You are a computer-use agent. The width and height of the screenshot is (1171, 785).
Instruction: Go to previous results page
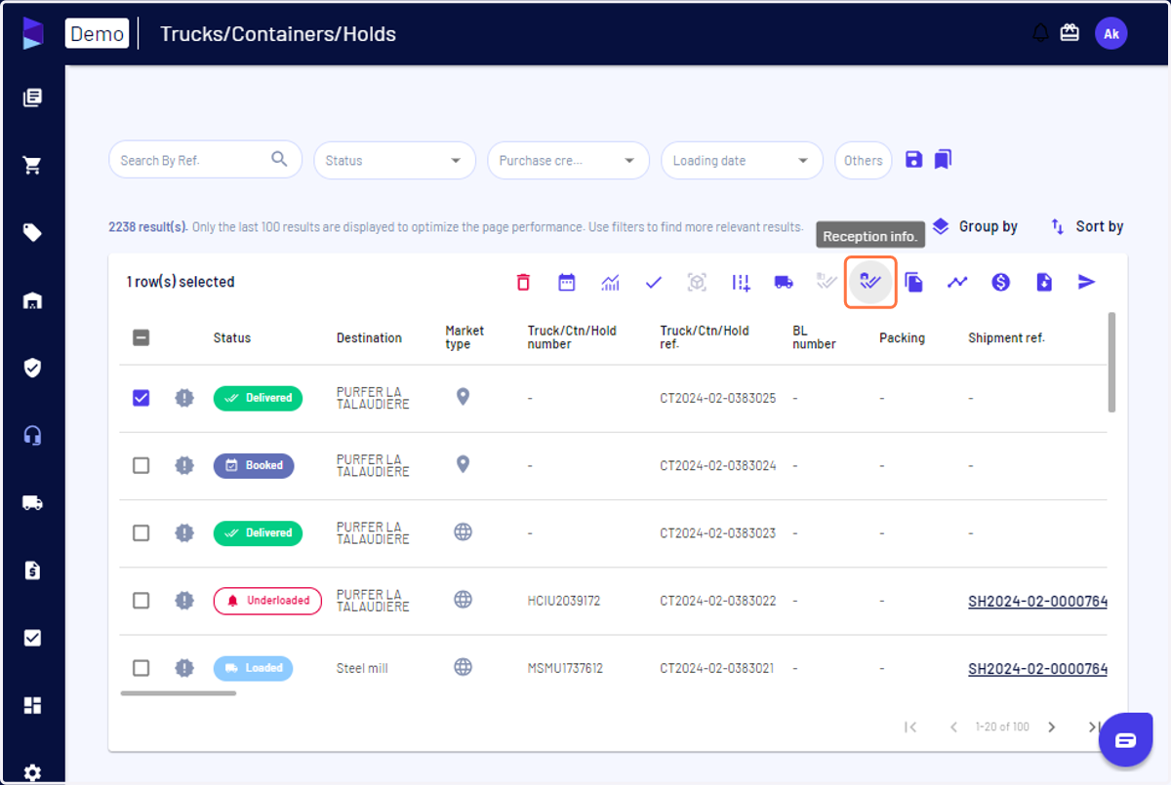[953, 726]
